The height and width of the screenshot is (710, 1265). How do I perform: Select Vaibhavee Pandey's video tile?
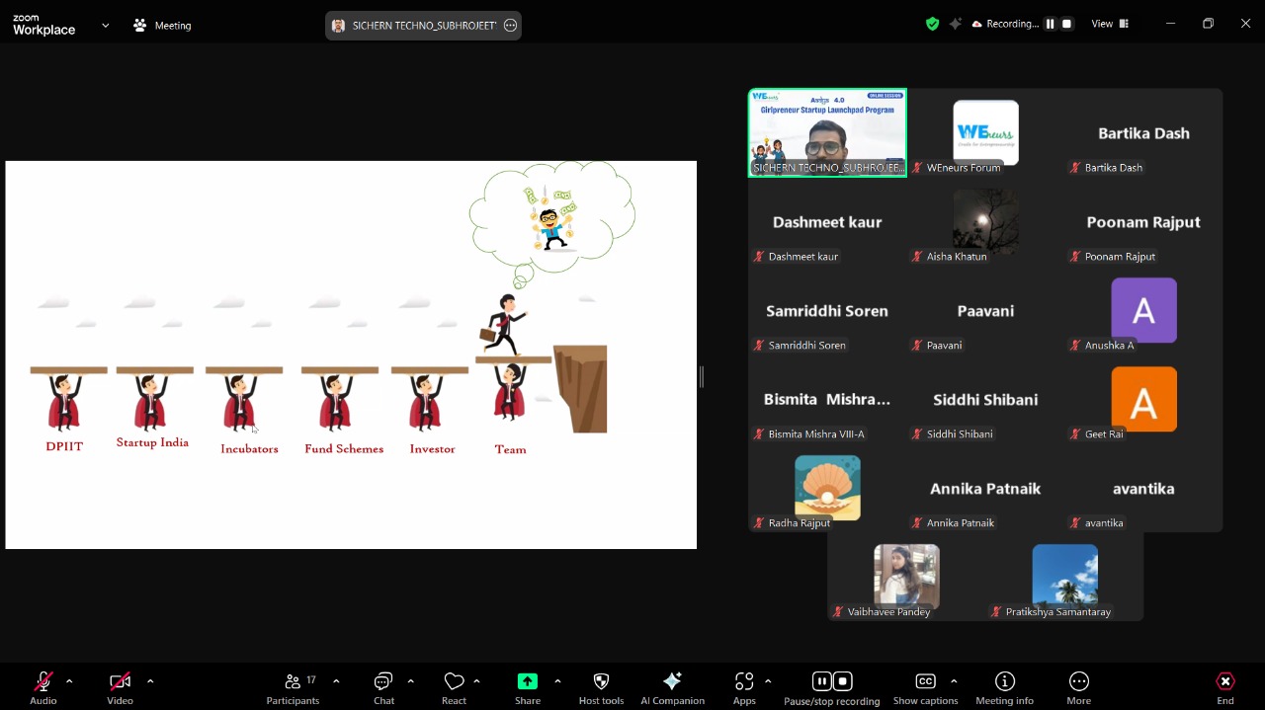click(906, 581)
